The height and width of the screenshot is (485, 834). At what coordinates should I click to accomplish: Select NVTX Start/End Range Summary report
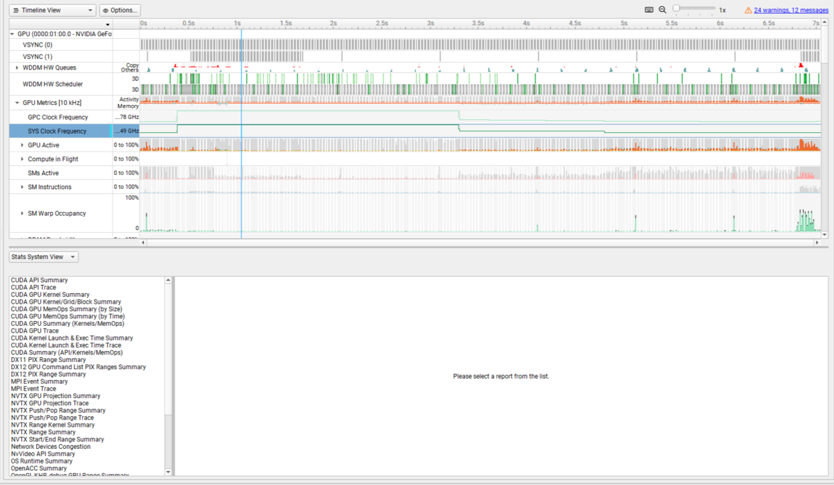57,439
